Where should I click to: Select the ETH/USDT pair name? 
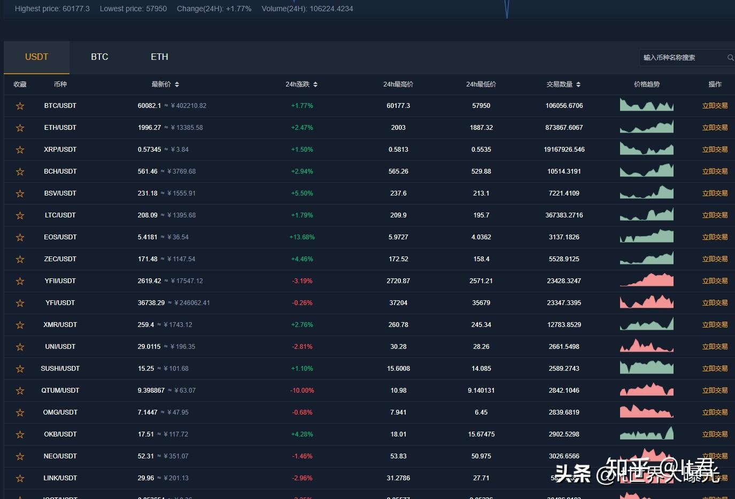[x=60, y=128]
